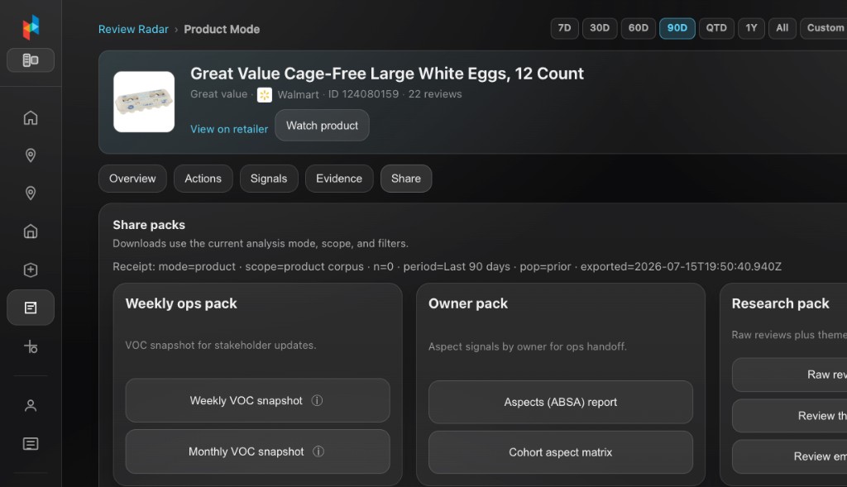The image size is (847, 487).
Task: Go to Review Radar breadcrumb
Action: 133,29
